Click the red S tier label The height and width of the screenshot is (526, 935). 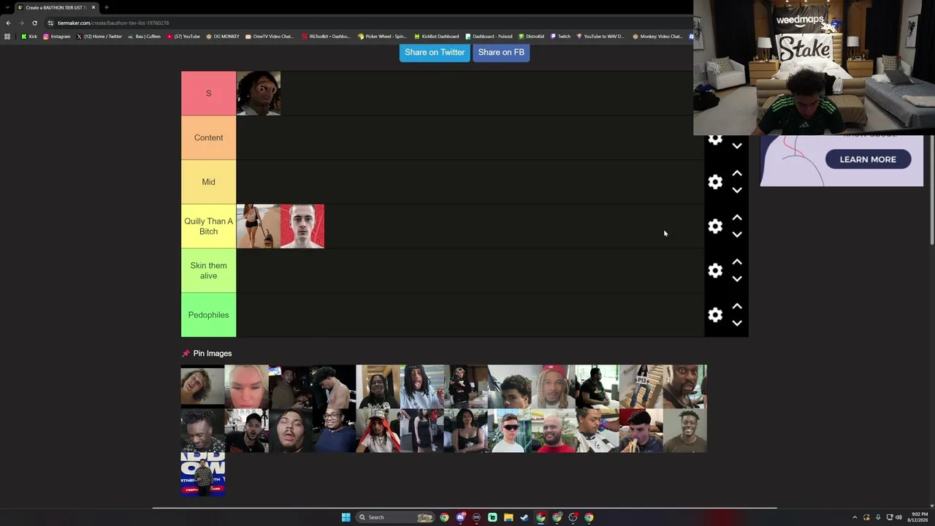208,94
